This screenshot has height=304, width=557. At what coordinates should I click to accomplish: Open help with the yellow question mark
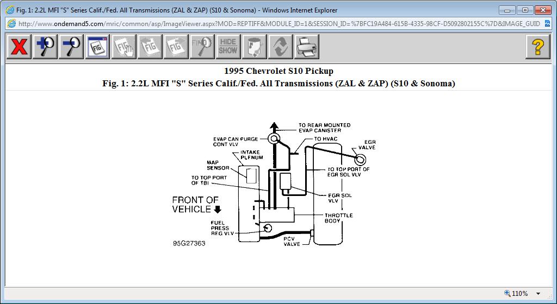(x=538, y=47)
